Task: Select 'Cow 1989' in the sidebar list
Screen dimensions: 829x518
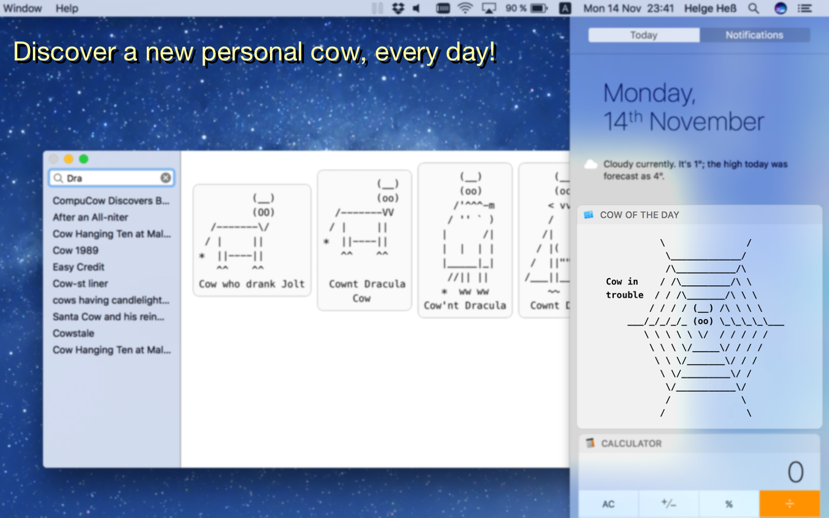Action: (x=75, y=250)
